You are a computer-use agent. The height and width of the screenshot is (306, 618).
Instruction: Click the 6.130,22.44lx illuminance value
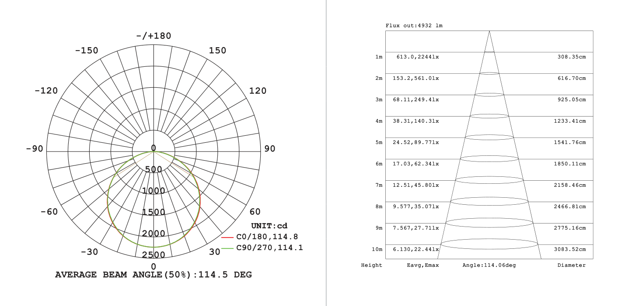(x=416, y=249)
